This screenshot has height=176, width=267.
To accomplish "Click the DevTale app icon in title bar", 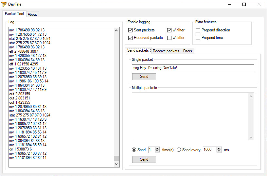I will tap(4, 4).
